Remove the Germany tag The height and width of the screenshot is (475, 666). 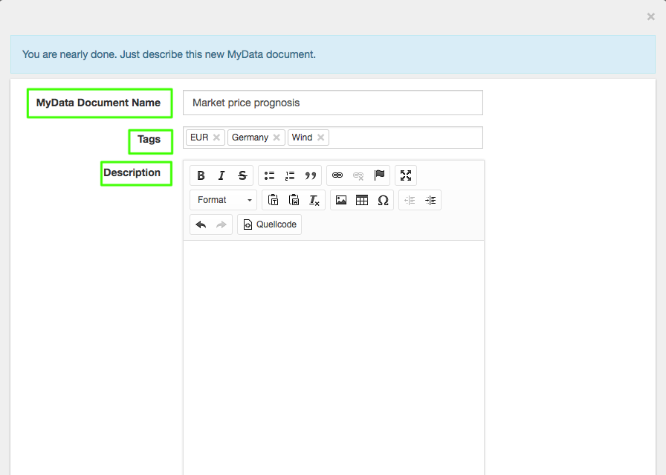[277, 138]
